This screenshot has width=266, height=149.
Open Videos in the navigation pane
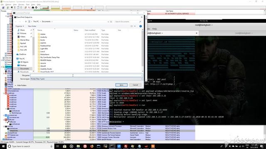tap(23, 37)
